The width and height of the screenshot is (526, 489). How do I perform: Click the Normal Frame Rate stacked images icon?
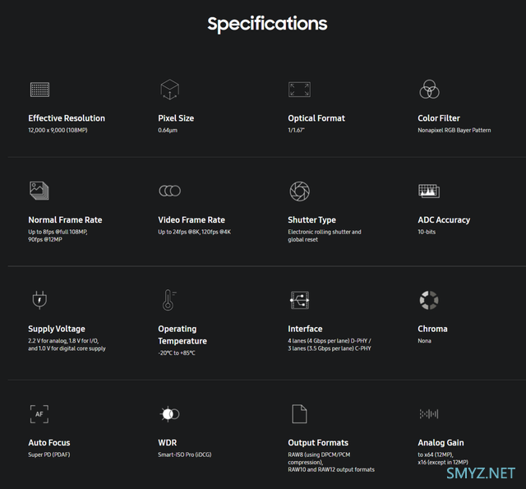[x=39, y=191]
